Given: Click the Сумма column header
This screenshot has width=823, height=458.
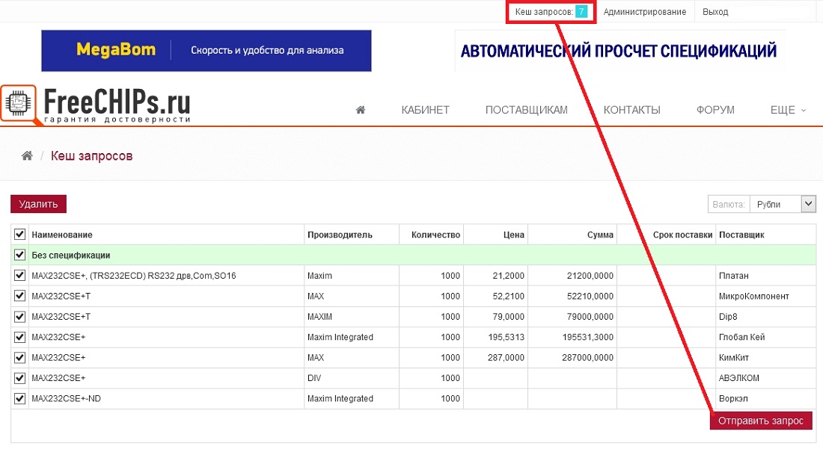Looking at the screenshot, I should 600,235.
